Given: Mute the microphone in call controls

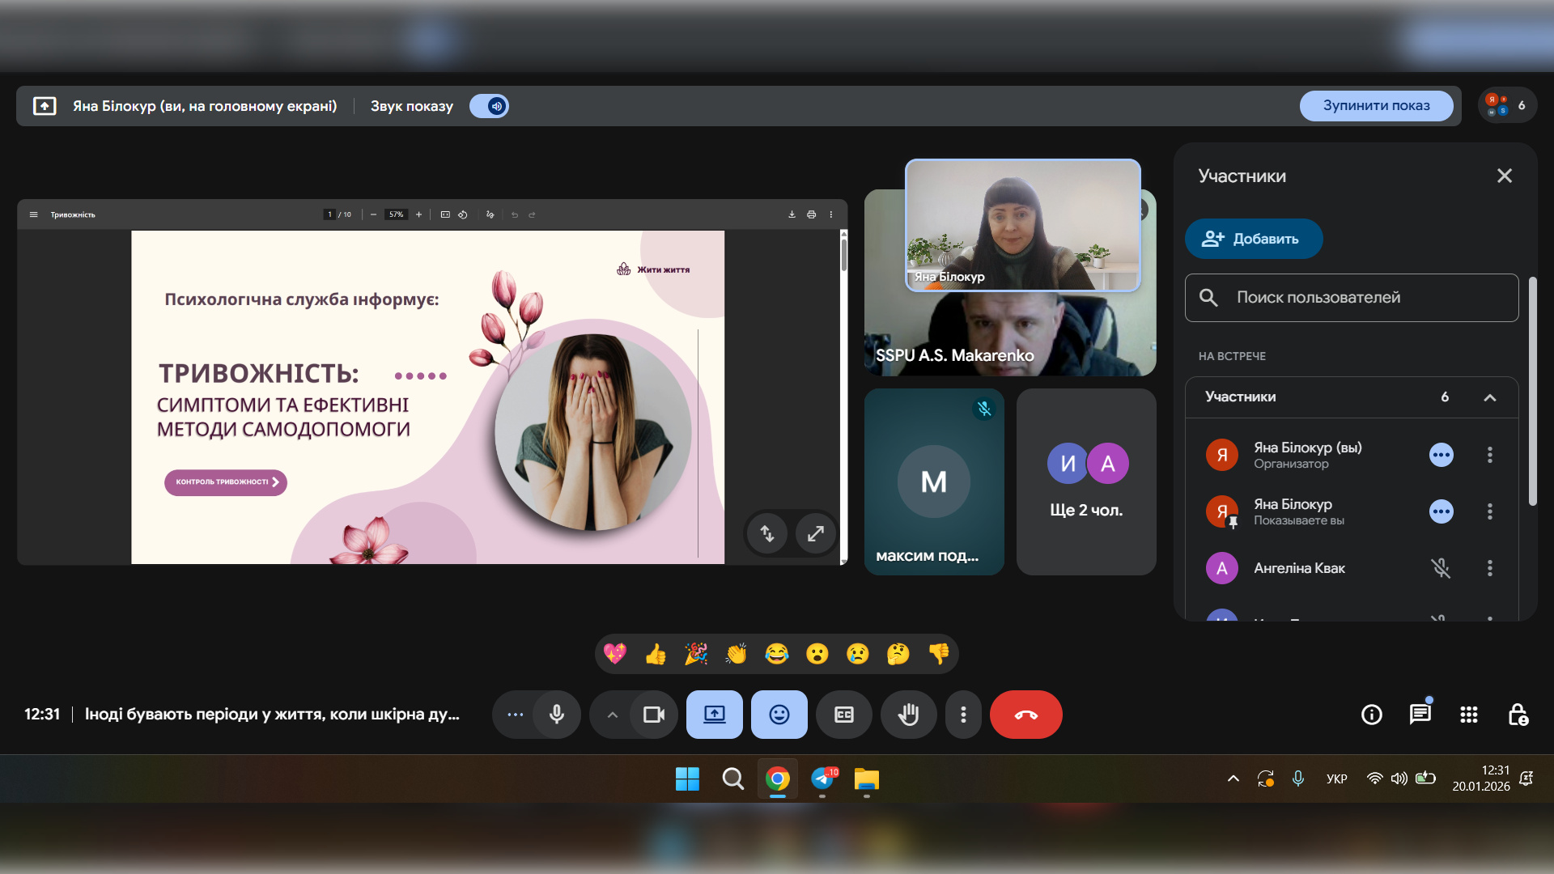Looking at the screenshot, I should (557, 715).
